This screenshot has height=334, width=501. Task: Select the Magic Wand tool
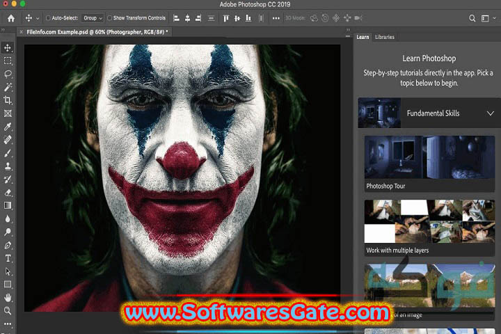(x=8, y=87)
